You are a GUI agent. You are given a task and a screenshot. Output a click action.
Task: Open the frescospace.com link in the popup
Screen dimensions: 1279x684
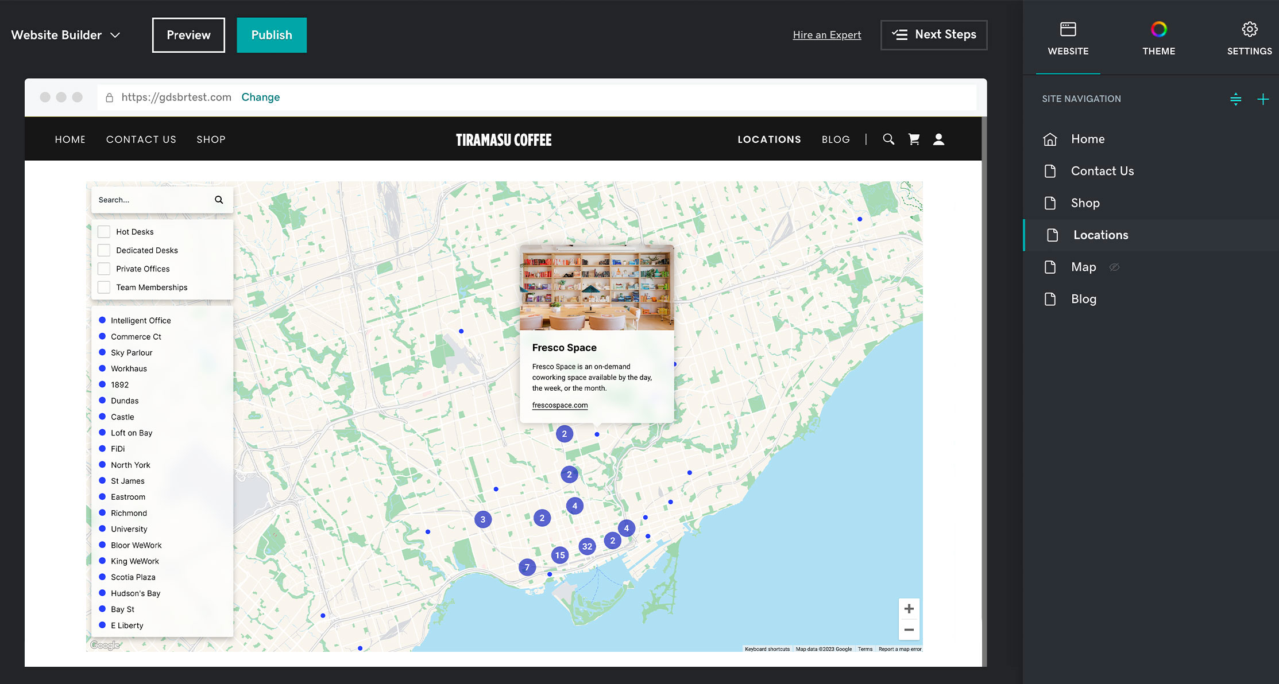(560, 405)
